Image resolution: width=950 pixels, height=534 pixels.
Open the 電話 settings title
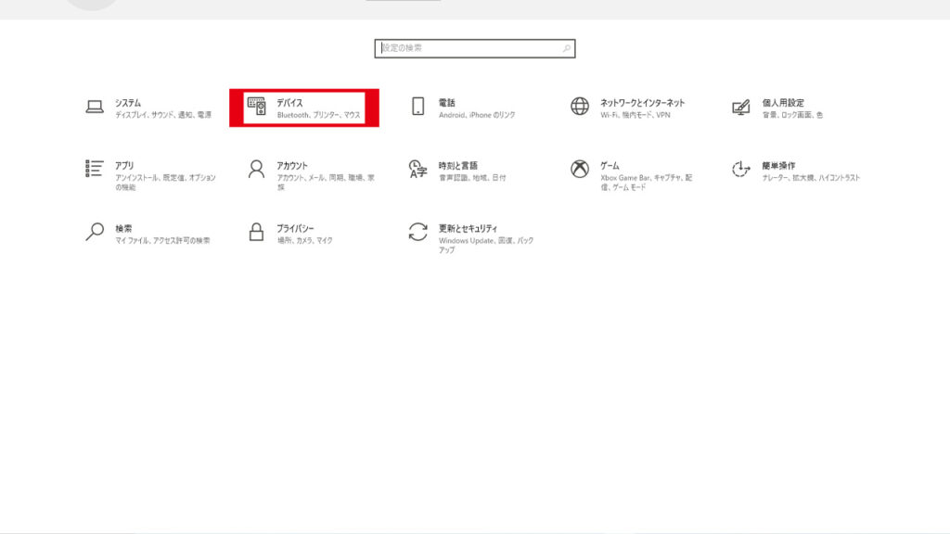pos(447,103)
